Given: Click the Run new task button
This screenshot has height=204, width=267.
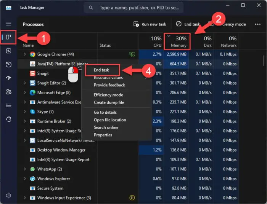Looking at the screenshot, I should pos(150,24).
